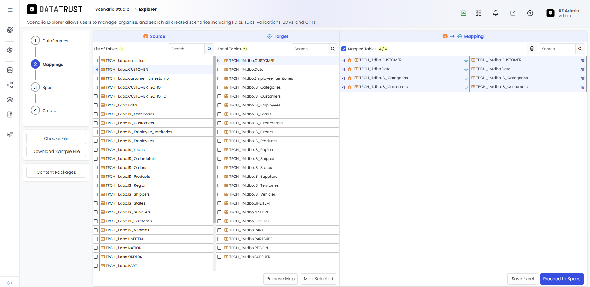Toggle the Mapped Tables checkbox
Screen dimensions: 590x287
point(344,49)
